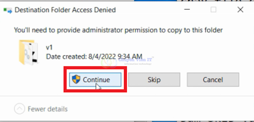254x122 pixels.
Task: Click the copy dialog title bar icon
Action: tap(8, 10)
